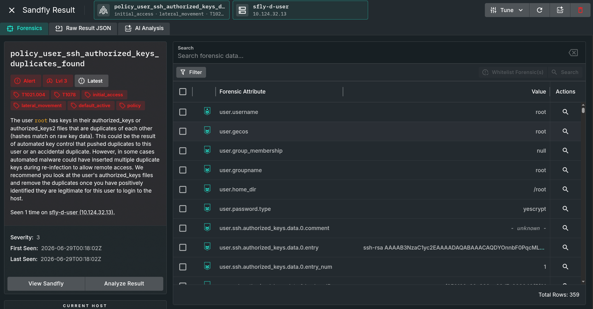This screenshot has height=309, width=593.
Task: Expand the user.password.type row chevron
Action: pos(207,208)
